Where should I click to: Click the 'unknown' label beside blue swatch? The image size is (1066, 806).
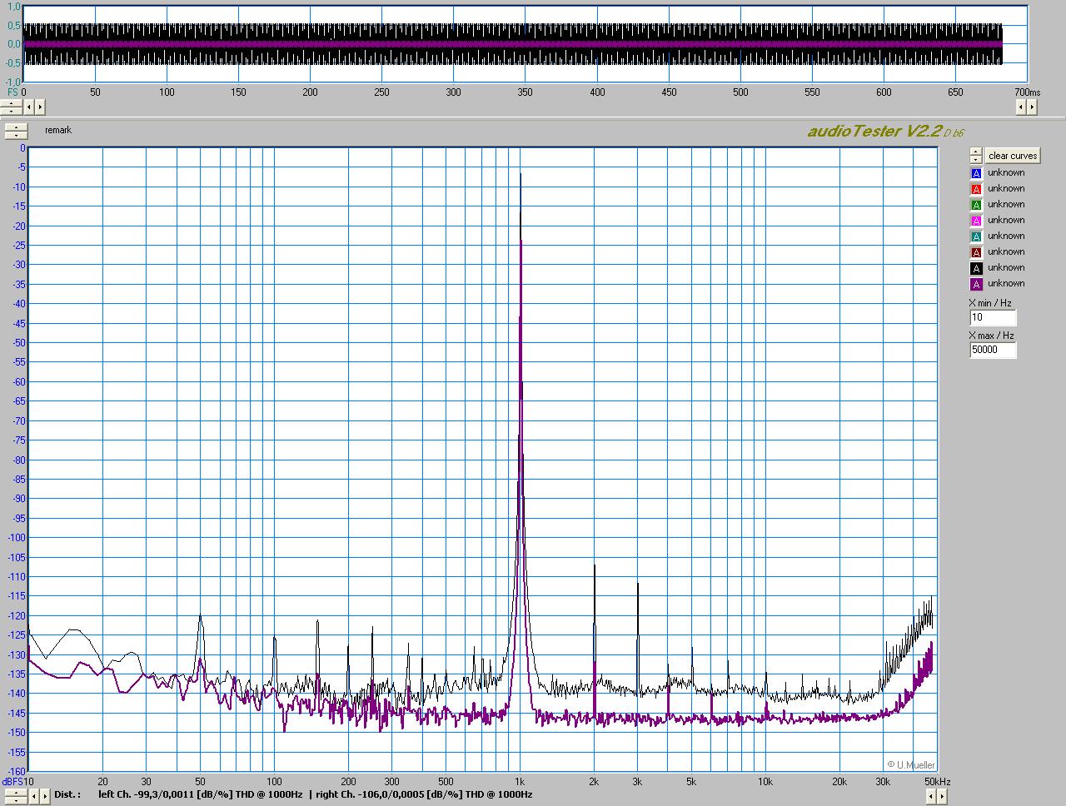[x=1006, y=173]
